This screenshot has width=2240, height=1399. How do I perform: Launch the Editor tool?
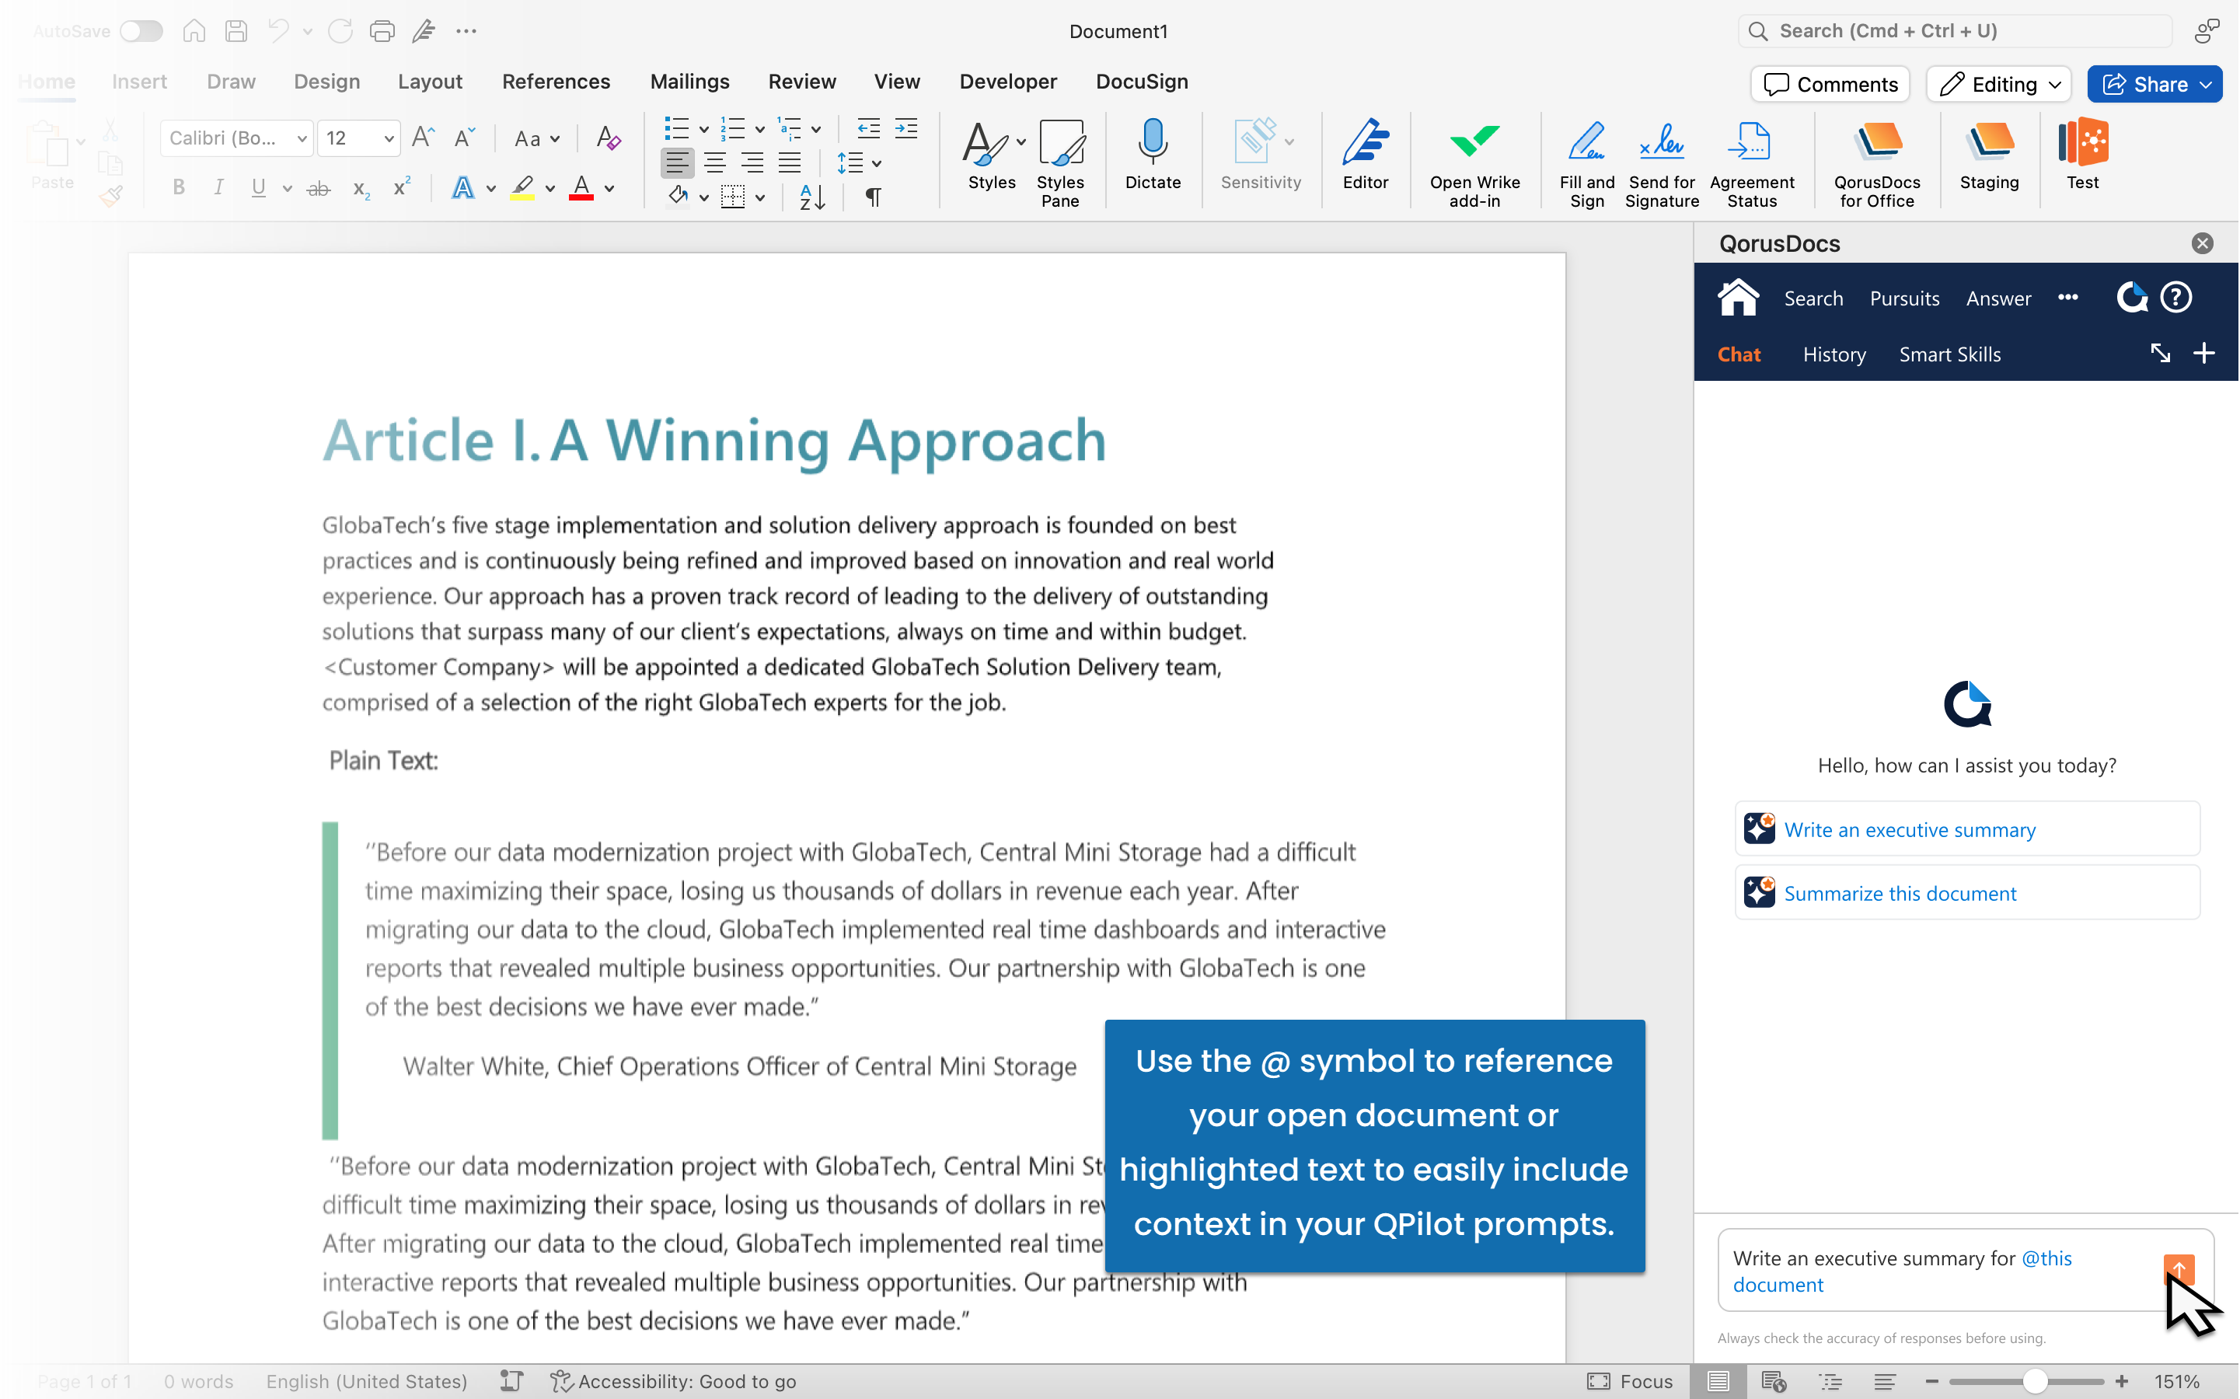1366,155
